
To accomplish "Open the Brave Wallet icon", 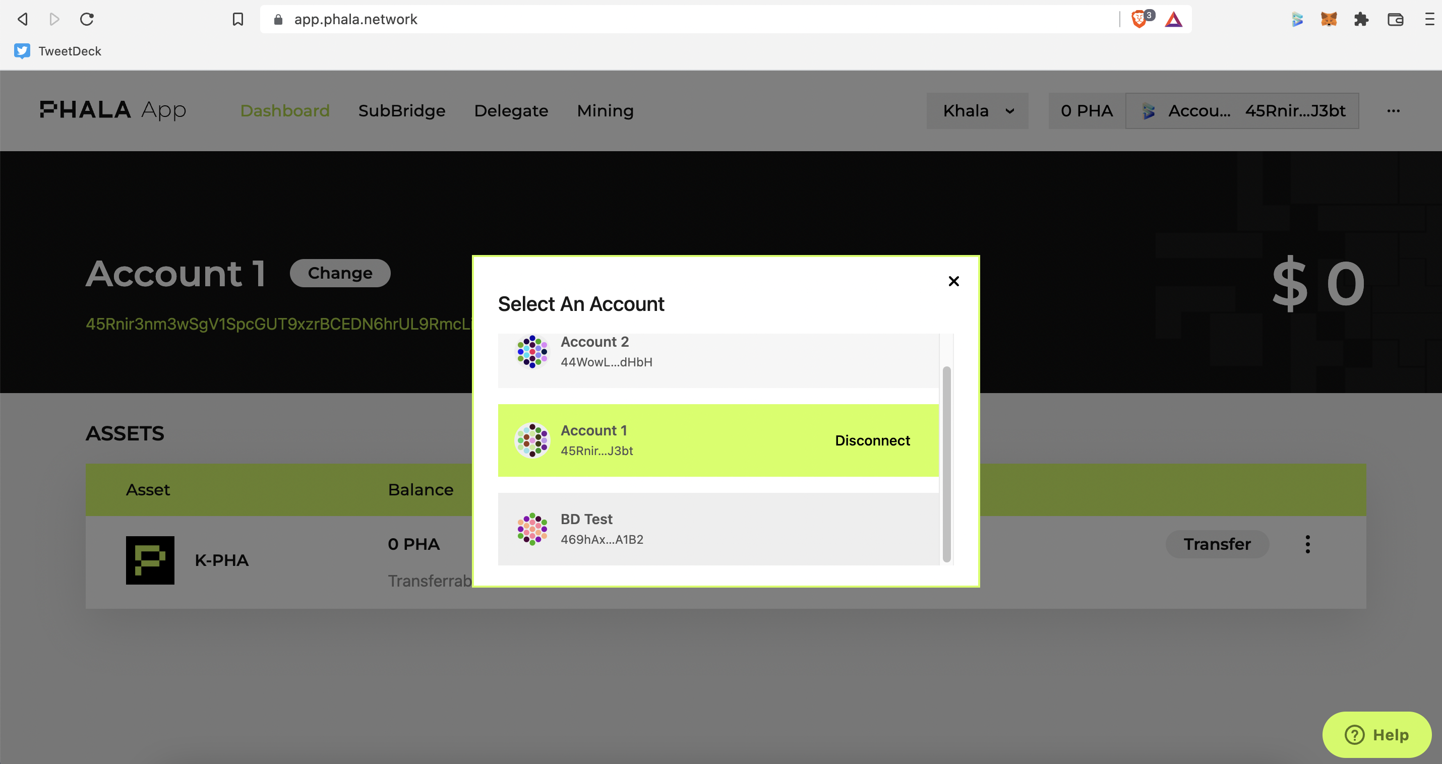I will 1395,20.
